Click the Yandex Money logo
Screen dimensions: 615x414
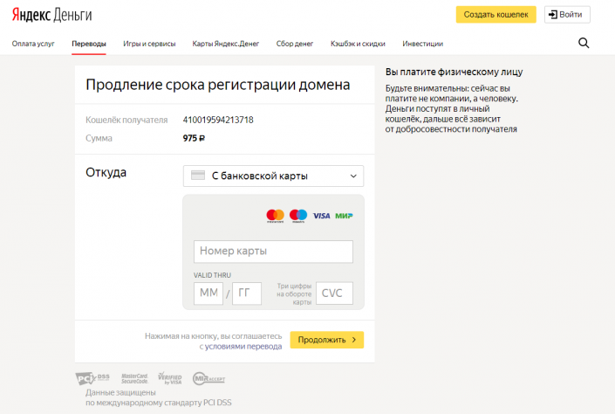click(x=51, y=15)
